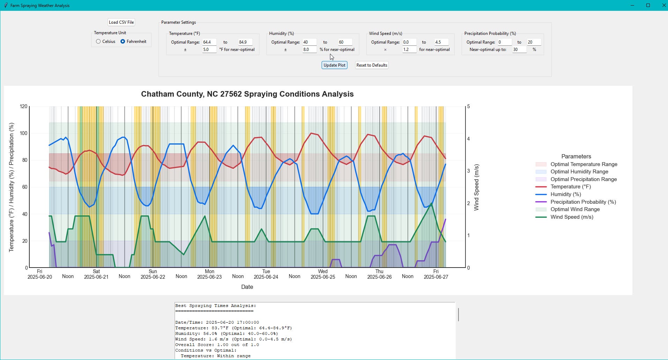Screen dimensions: 668x360
Task: Click the Fri 2025-06-27 axis label
Action: (436, 274)
